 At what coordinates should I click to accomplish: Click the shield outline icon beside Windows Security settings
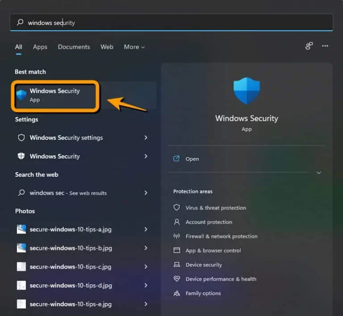point(21,137)
